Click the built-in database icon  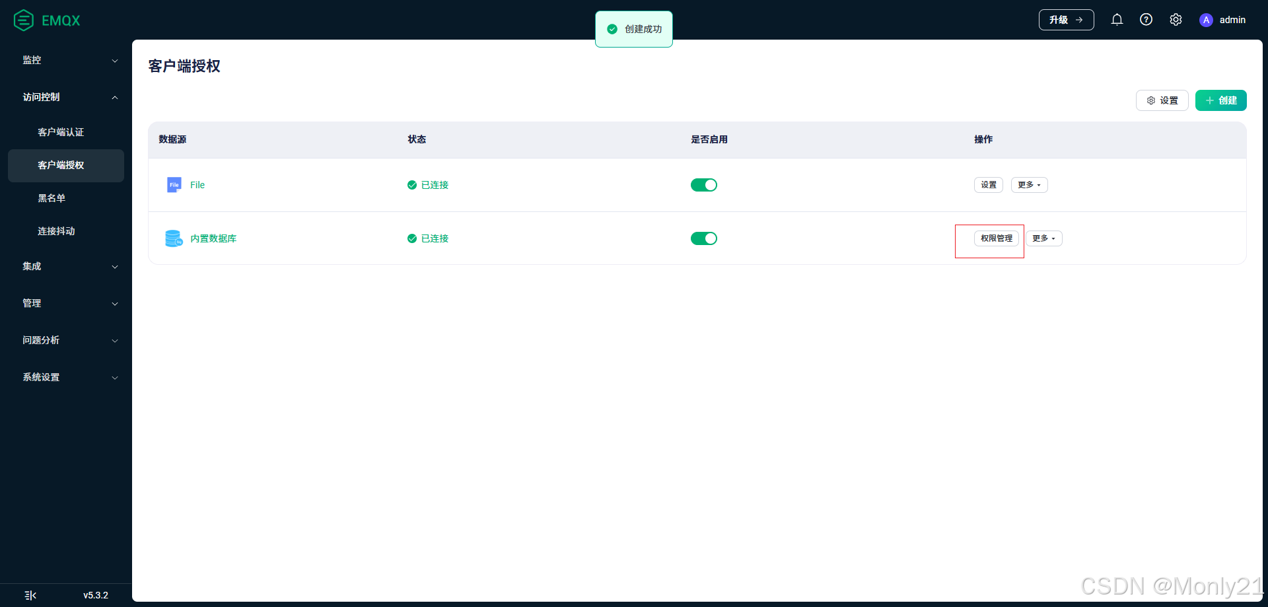pos(174,238)
